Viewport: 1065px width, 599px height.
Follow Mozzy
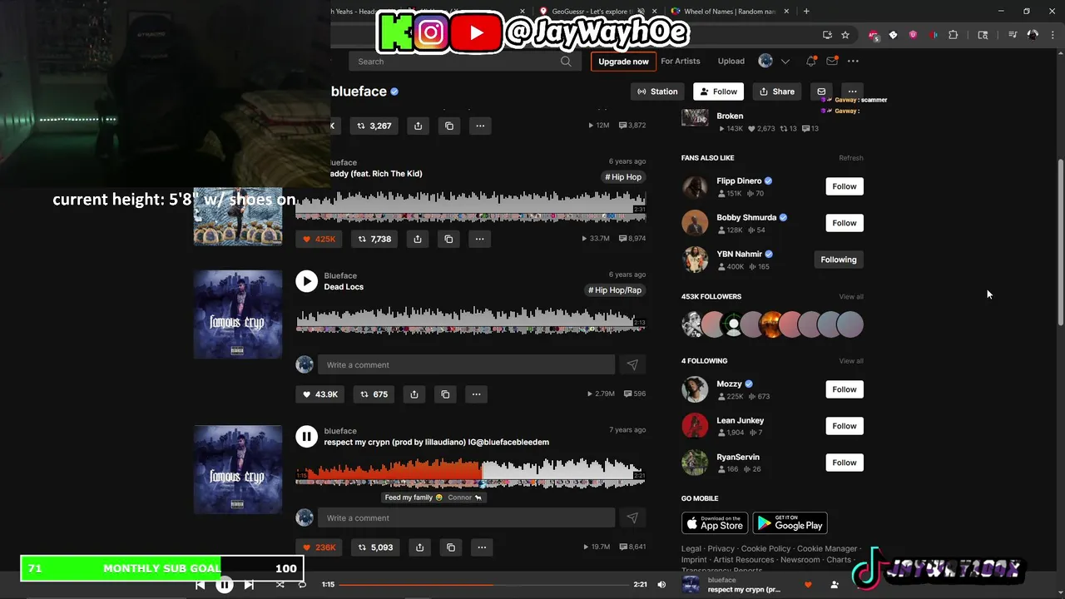click(845, 389)
